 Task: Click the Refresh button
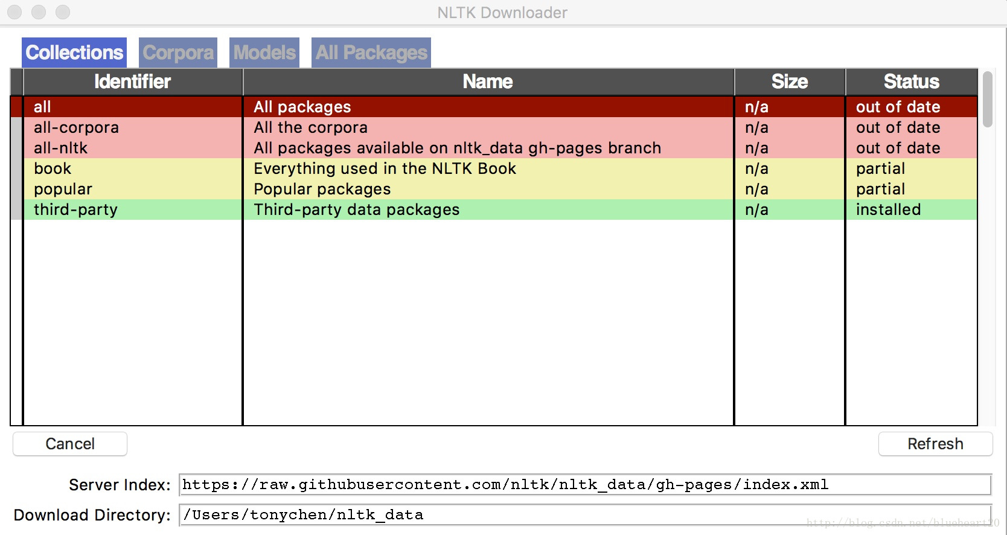coord(935,444)
